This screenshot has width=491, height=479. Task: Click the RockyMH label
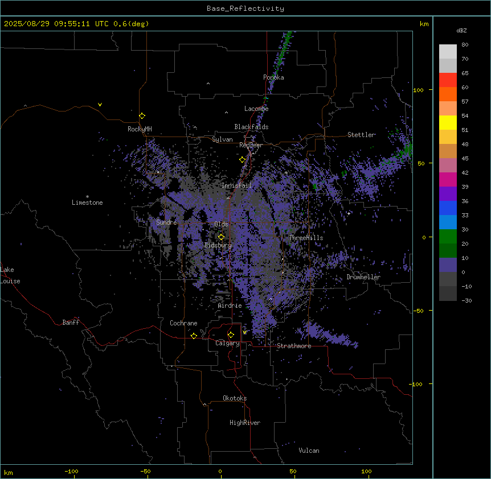click(140, 129)
